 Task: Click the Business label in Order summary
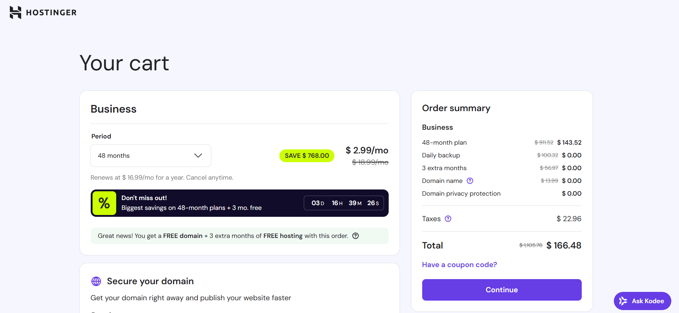point(437,127)
